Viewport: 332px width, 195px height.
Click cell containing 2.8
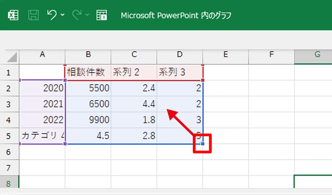(x=134, y=136)
